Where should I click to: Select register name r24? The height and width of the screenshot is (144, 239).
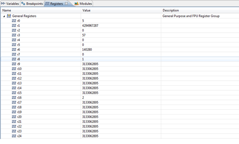20,136
